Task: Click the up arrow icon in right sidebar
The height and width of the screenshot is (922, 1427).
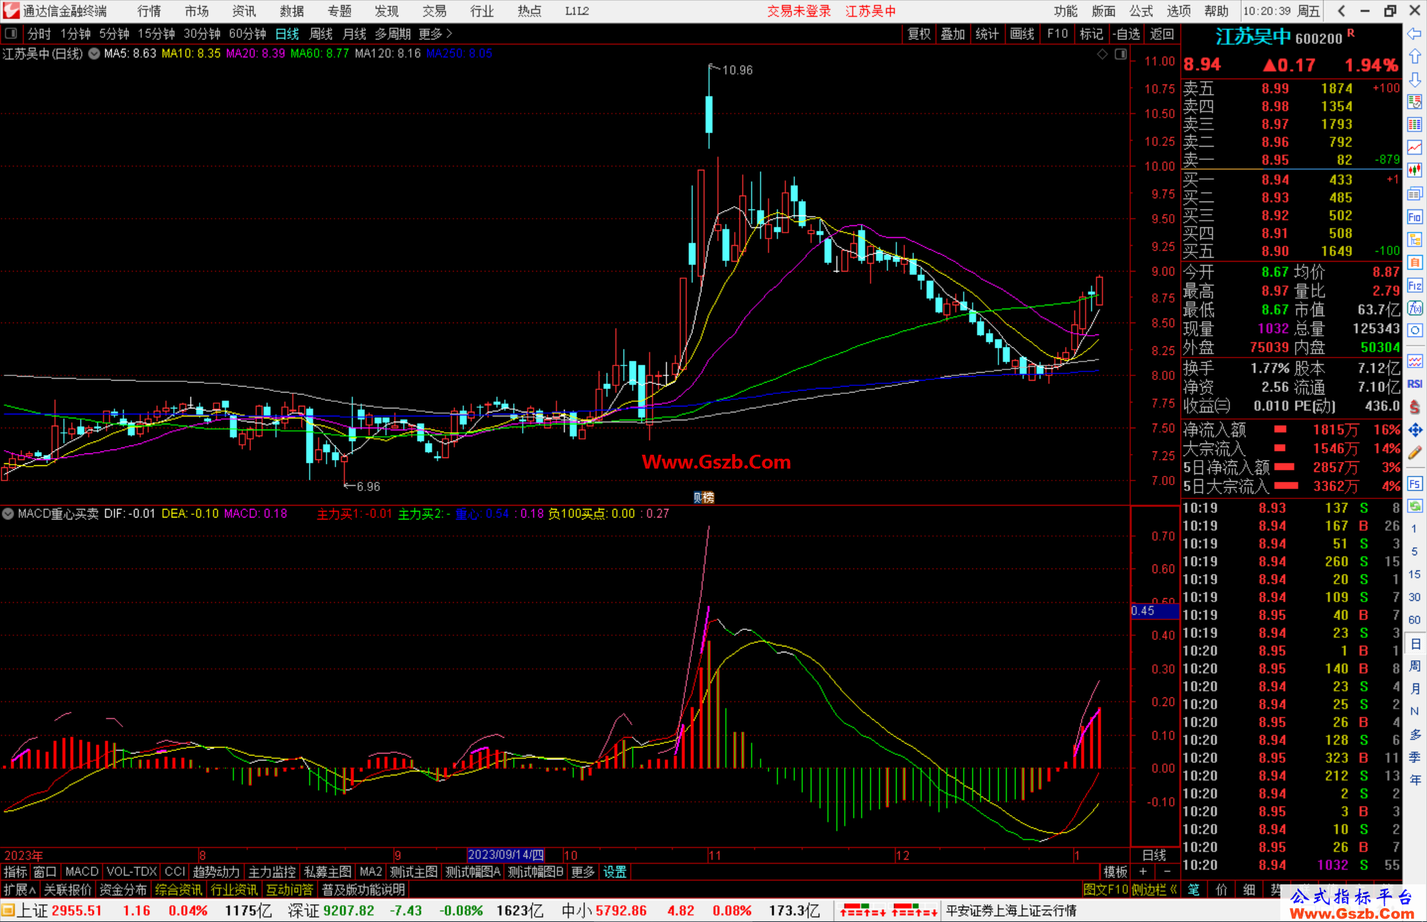Action: coord(1414,57)
